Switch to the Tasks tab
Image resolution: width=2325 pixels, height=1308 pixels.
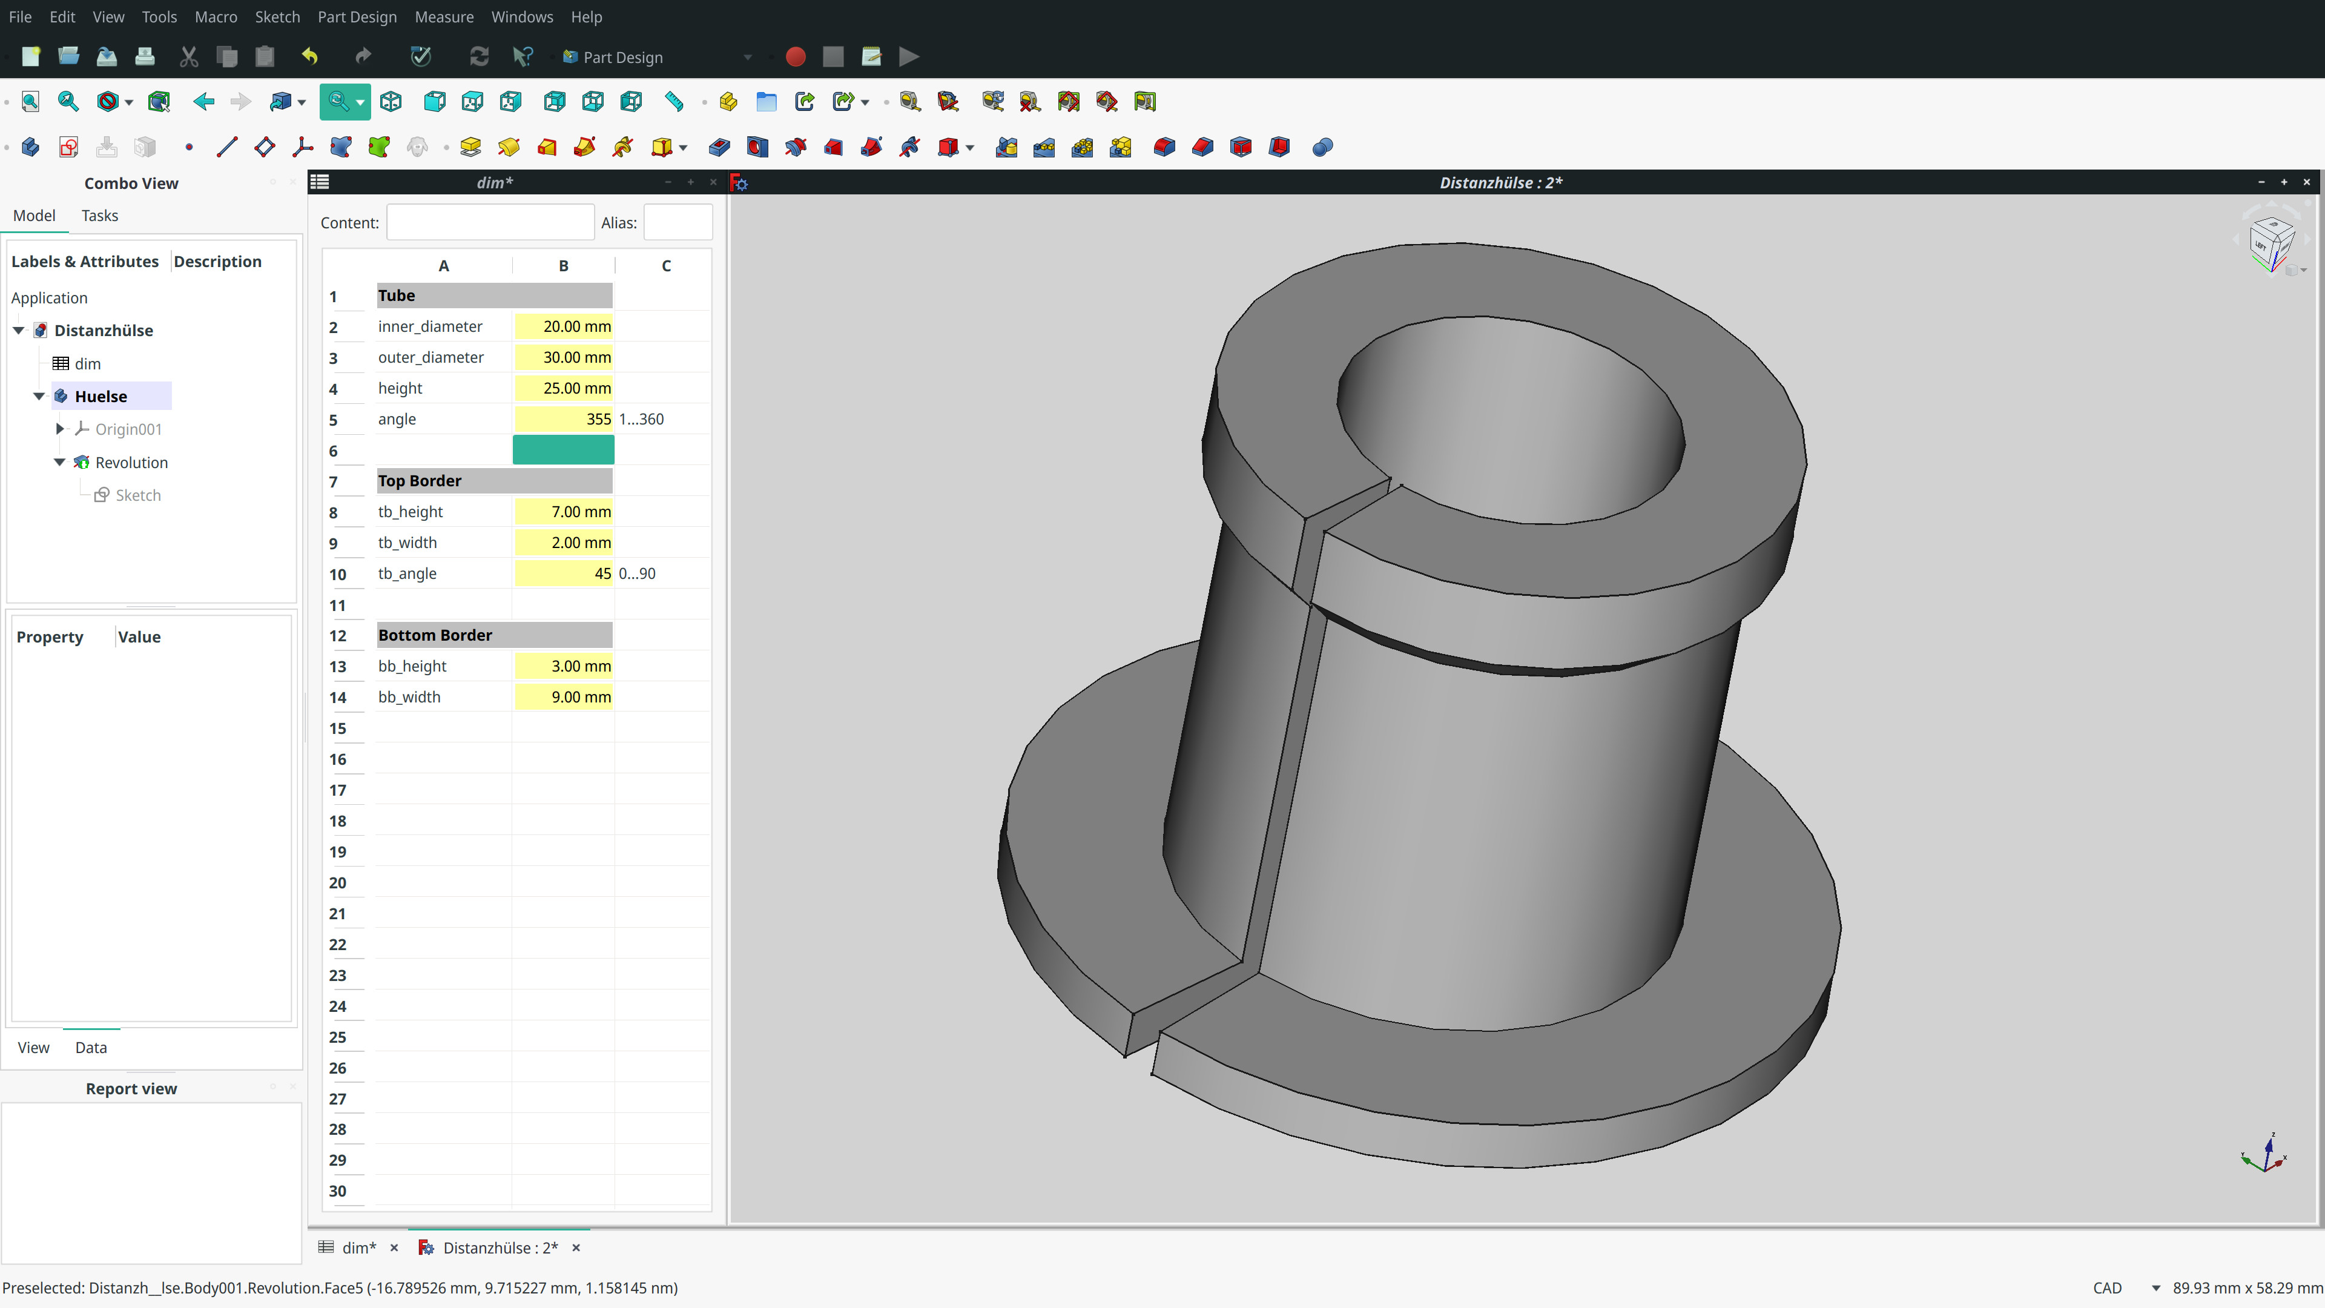click(99, 216)
